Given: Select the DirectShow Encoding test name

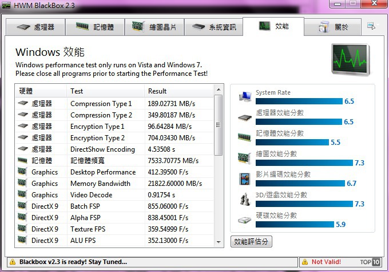Looking at the screenshot, I should [102, 149].
